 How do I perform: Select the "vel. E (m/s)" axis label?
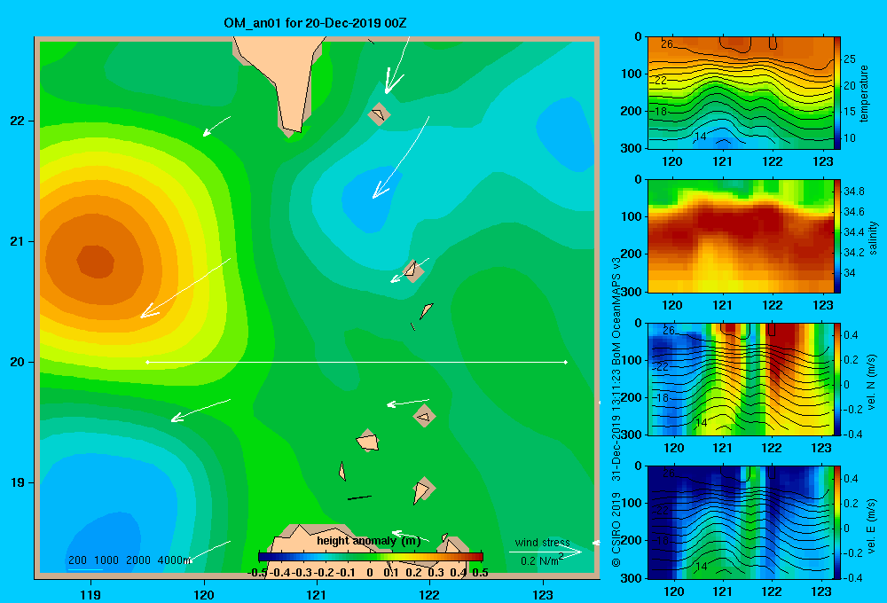(x=872, y=526)
